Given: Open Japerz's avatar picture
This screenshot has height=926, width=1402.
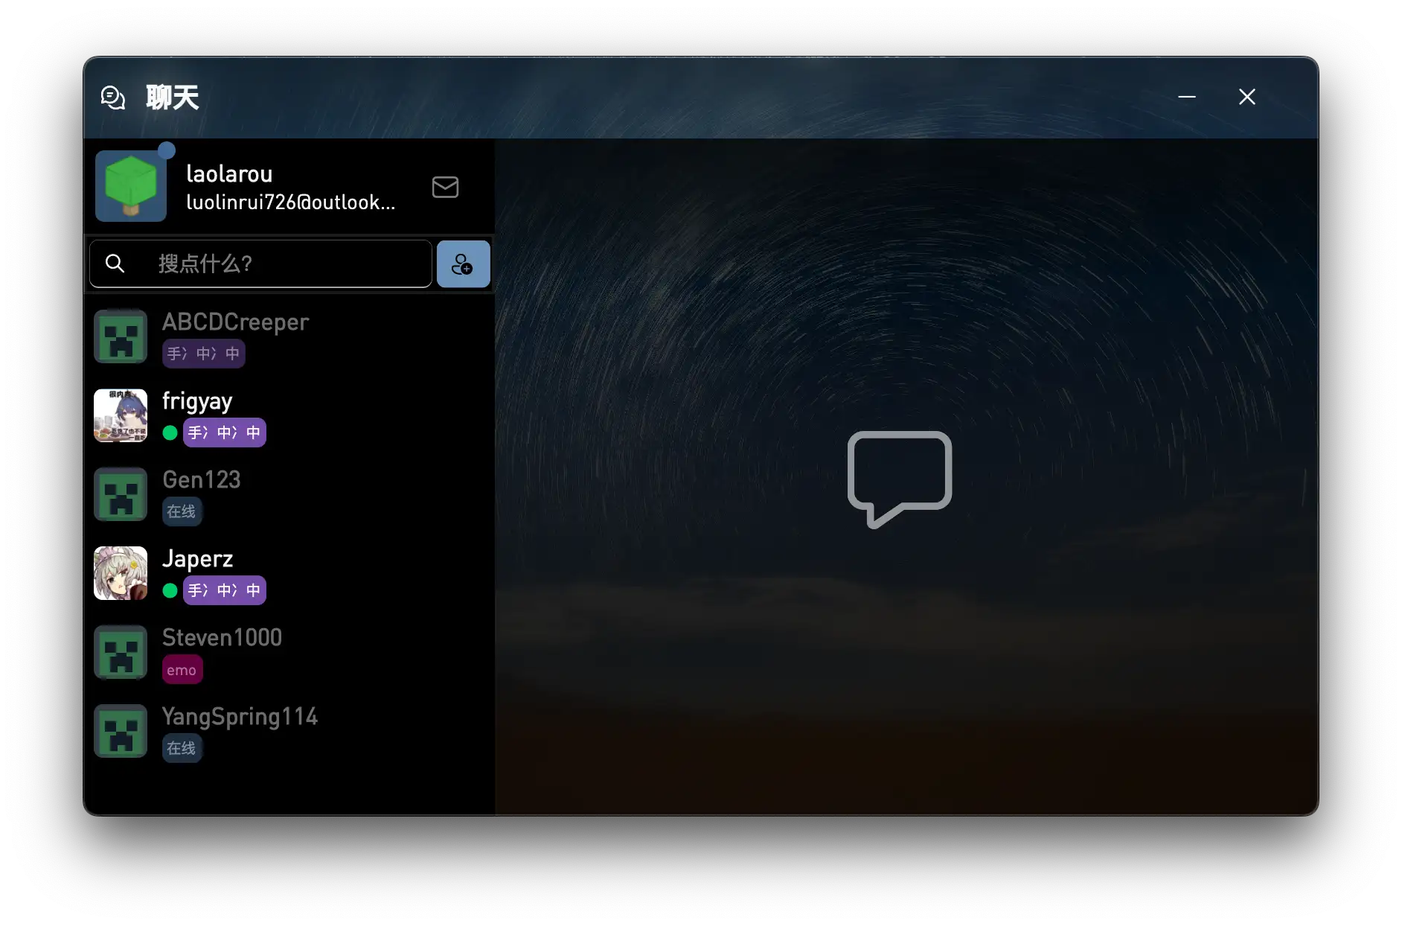Looking at the screenshot, I should tap(121, 573).
